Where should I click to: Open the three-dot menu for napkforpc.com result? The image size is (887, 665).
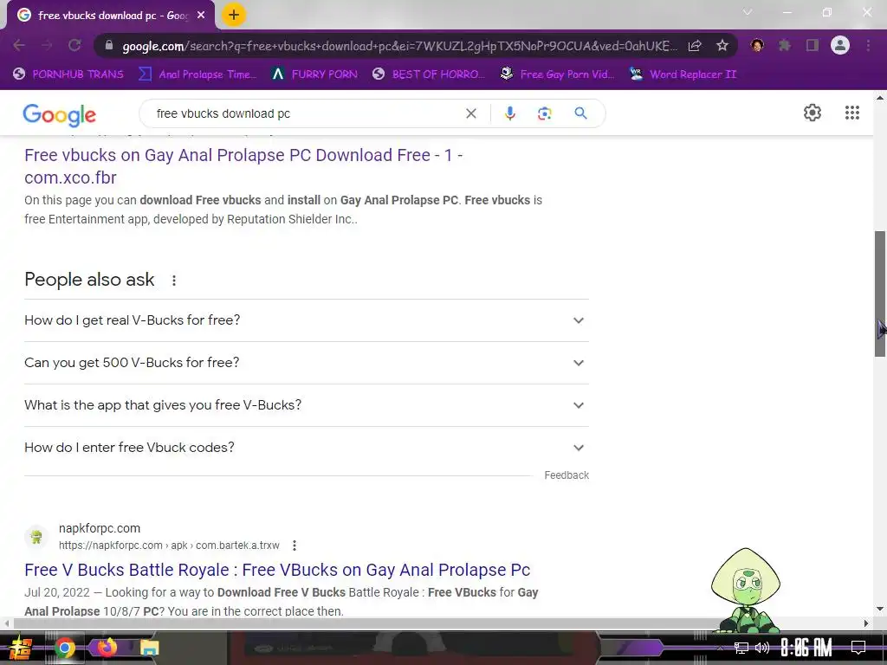click(x=295, y=546)
